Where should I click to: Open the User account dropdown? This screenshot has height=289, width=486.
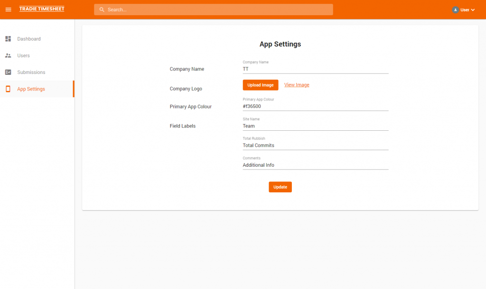(464, 9)
